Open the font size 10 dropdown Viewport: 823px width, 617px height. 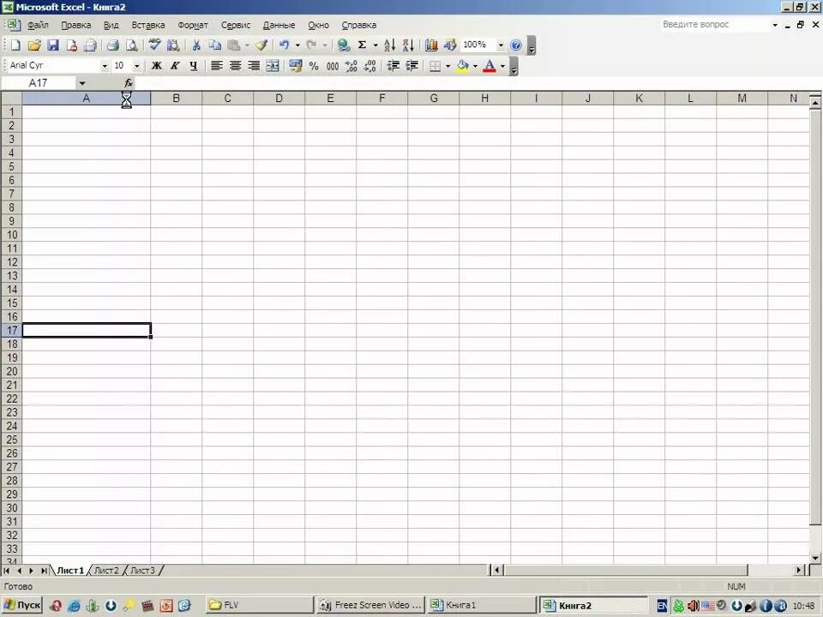click(x=137, y=66)
